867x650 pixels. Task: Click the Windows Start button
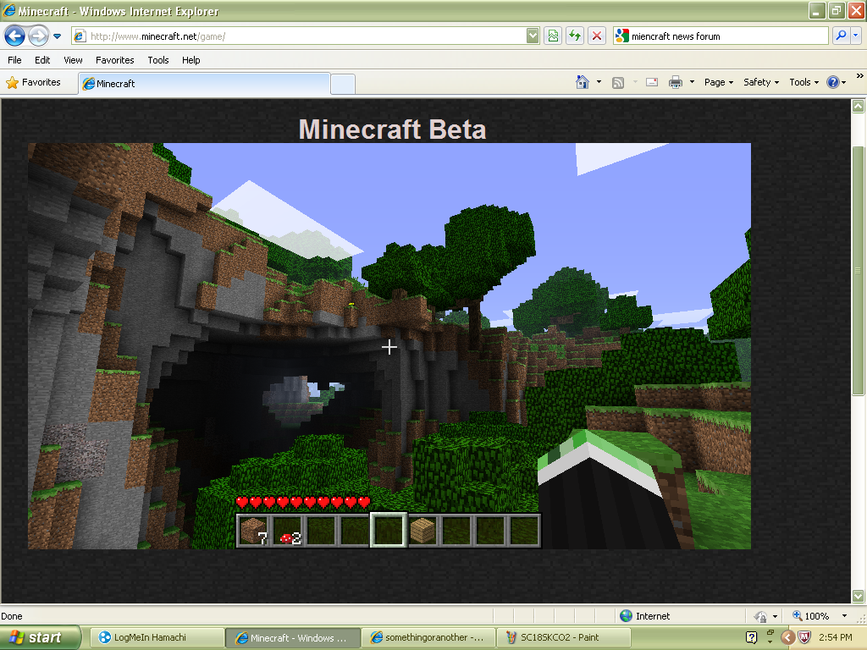click(x=40, y=637)
